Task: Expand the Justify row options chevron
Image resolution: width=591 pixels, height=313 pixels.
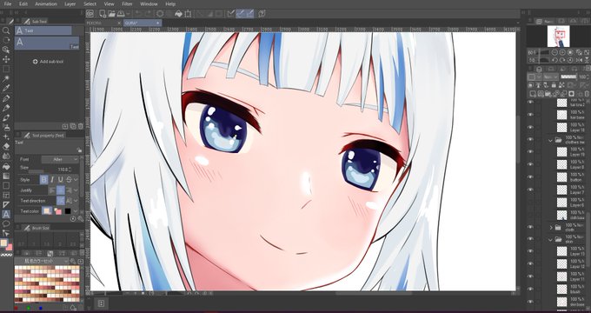Action: pyautogui.click(x=76, y=190)
